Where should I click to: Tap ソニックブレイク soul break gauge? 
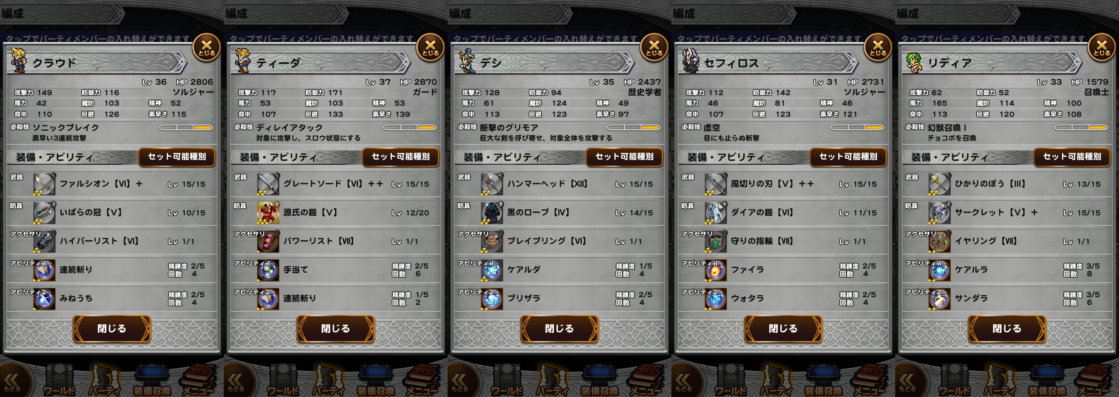(x=186, y=128)
